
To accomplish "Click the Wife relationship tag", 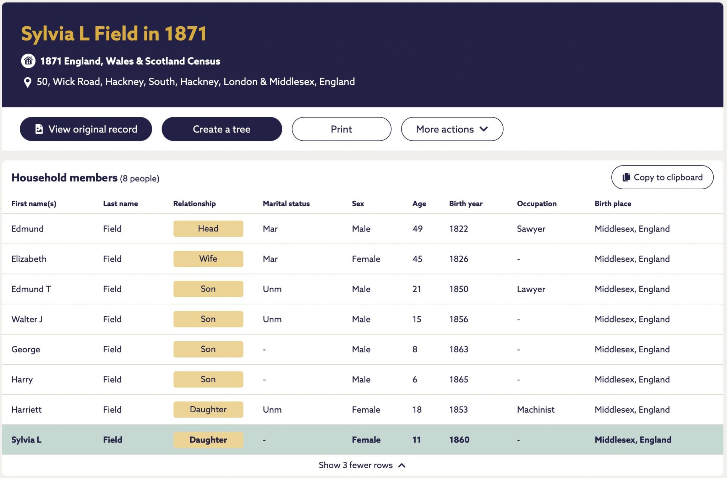I will [208, 259].
